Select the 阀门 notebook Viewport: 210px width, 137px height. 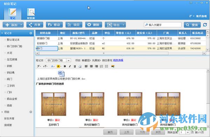click(9, 79)
